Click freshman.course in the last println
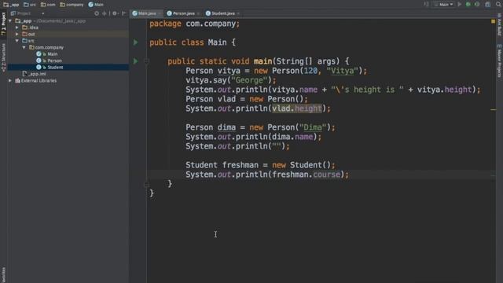This screenshot has width=503, height=283. coord(306,175)
